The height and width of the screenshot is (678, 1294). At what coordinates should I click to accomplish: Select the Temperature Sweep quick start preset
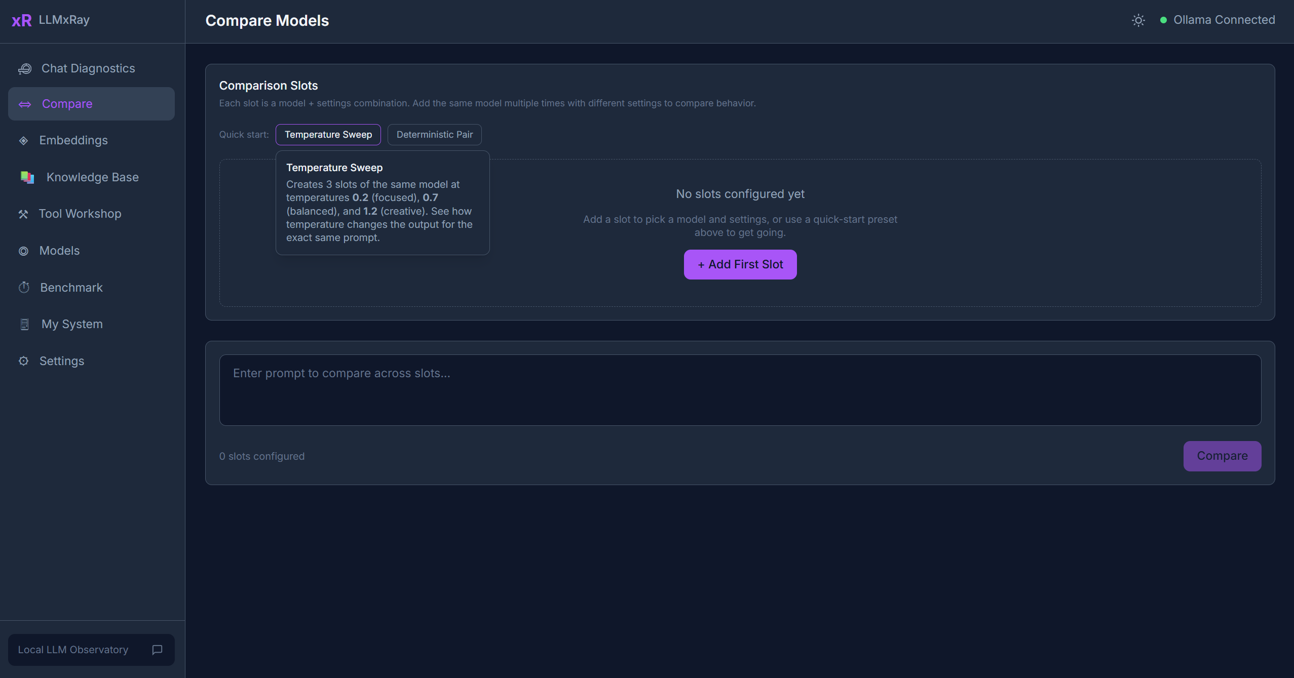328,135
